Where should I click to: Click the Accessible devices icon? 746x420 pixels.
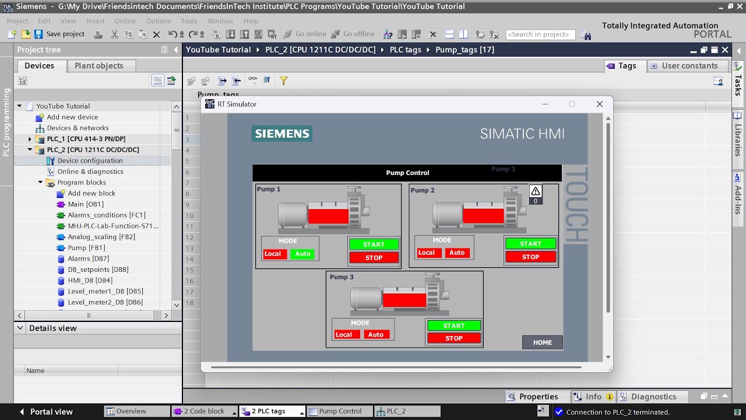click(x=387, y=34)
